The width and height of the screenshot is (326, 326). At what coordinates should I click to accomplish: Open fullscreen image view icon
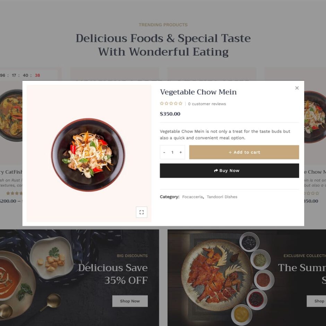[x=141, y=212]
